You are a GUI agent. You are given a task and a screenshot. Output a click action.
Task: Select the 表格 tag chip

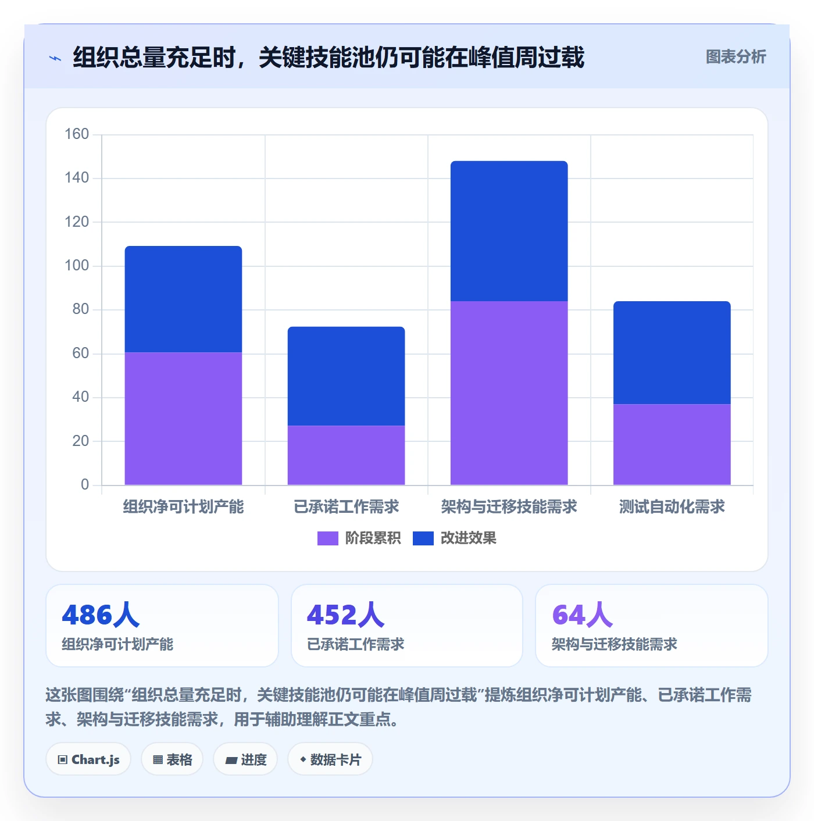pos(172,759)
